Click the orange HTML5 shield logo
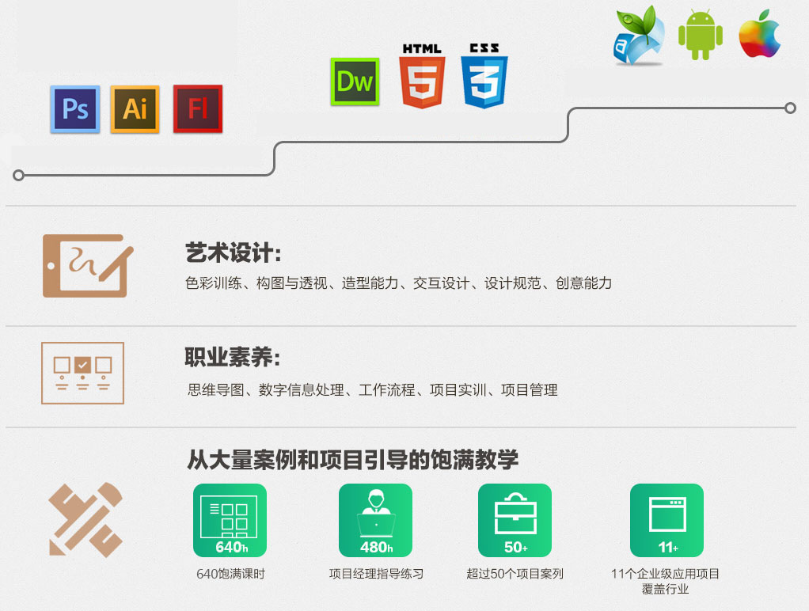809x611 pixels. [423, 78]
